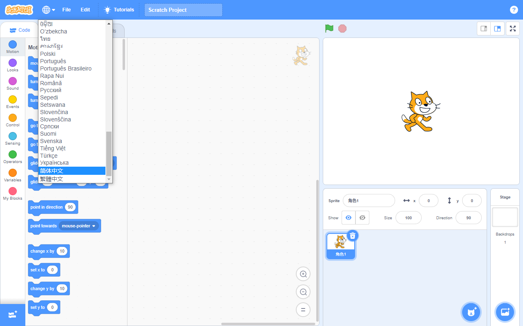Reset workspace zoom to default

pos(303,310)
